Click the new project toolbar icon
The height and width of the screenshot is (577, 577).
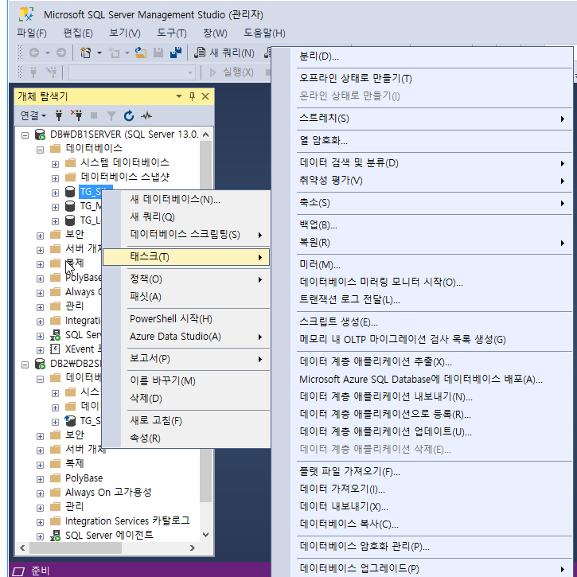pos(85,53)
